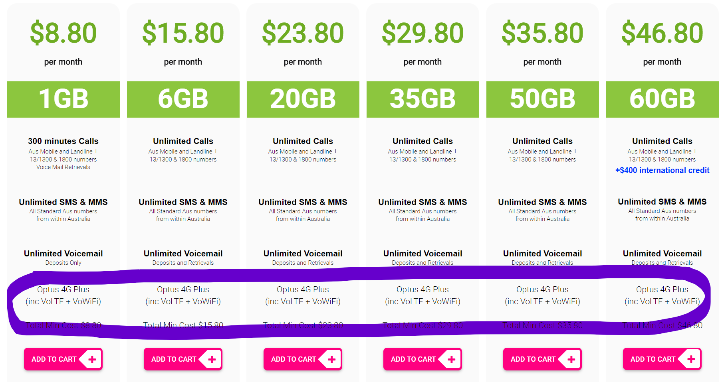Click the 6GB green data banner
The height and width of the screenshot is (382, 724).
coord(183,99)
